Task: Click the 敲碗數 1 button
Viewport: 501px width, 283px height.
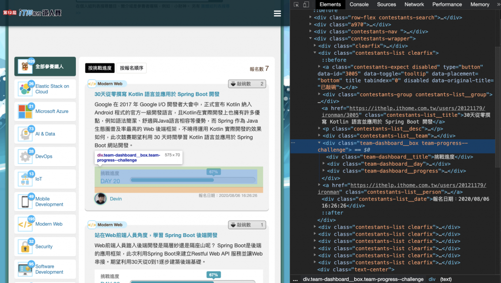Action: (247, 225)
